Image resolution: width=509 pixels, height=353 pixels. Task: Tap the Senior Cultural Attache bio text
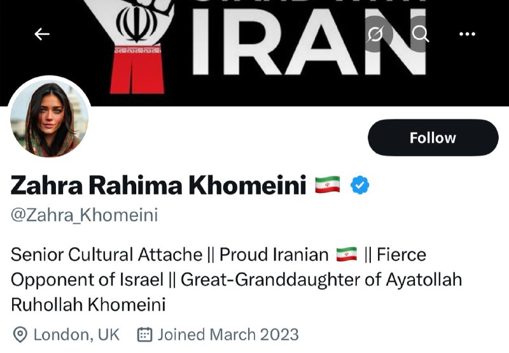coord(106,255)
